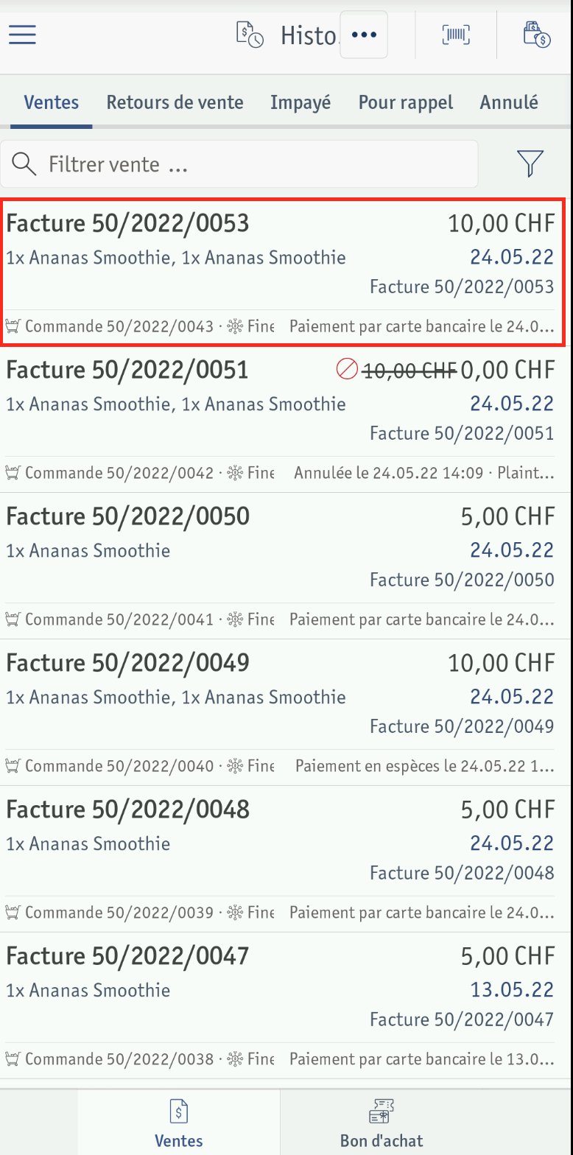Tap the Bon d'achat voucher icon
This screenshot has width=573, height=1155.
pos(382,1111)
